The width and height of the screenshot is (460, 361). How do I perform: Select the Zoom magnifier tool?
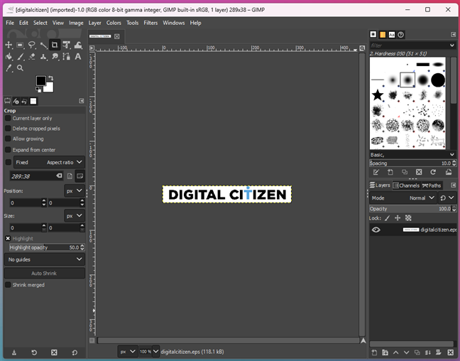pyautogui.click(x=20, y=68)
